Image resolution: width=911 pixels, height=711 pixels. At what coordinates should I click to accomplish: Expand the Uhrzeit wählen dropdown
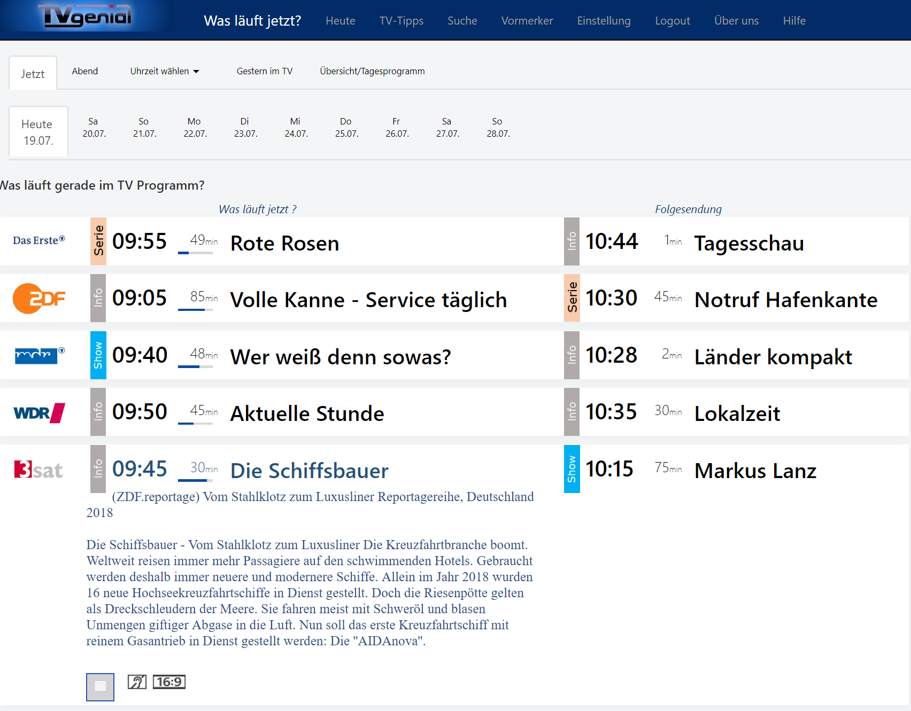(165, 71)
